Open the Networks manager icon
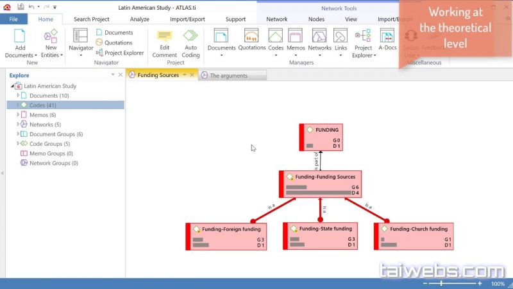The image size is (513, 289). coord(319,36)
